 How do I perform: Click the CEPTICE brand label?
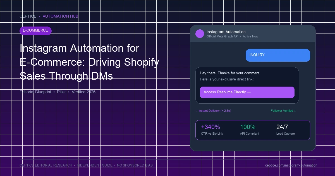tap(28, 16)
